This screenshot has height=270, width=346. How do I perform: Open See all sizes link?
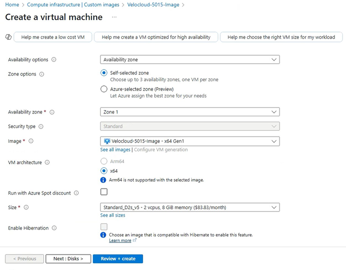coord(113,215)
